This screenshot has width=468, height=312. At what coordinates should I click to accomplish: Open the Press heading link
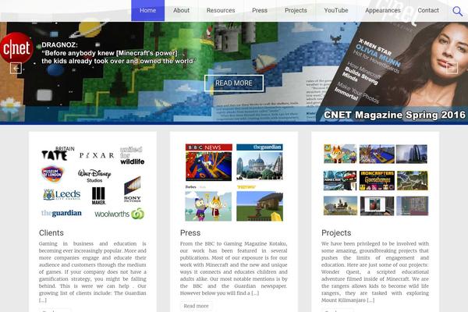pos(190,233)
